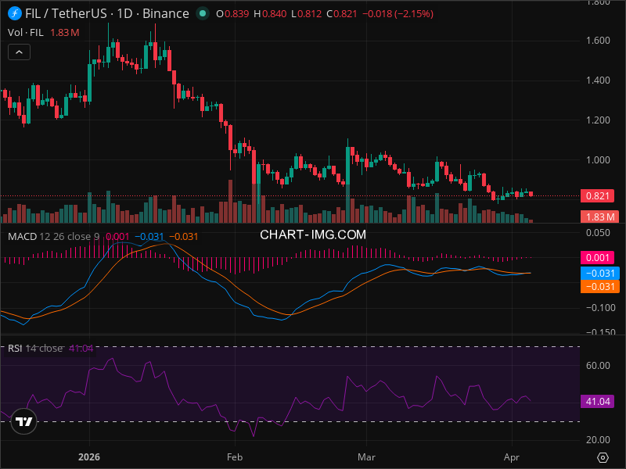Click the change value −0.018 (−2.15%)

398,14
